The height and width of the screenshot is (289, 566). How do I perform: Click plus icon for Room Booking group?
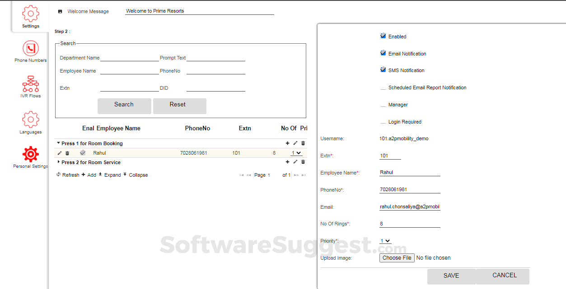[x=287, y=143]
